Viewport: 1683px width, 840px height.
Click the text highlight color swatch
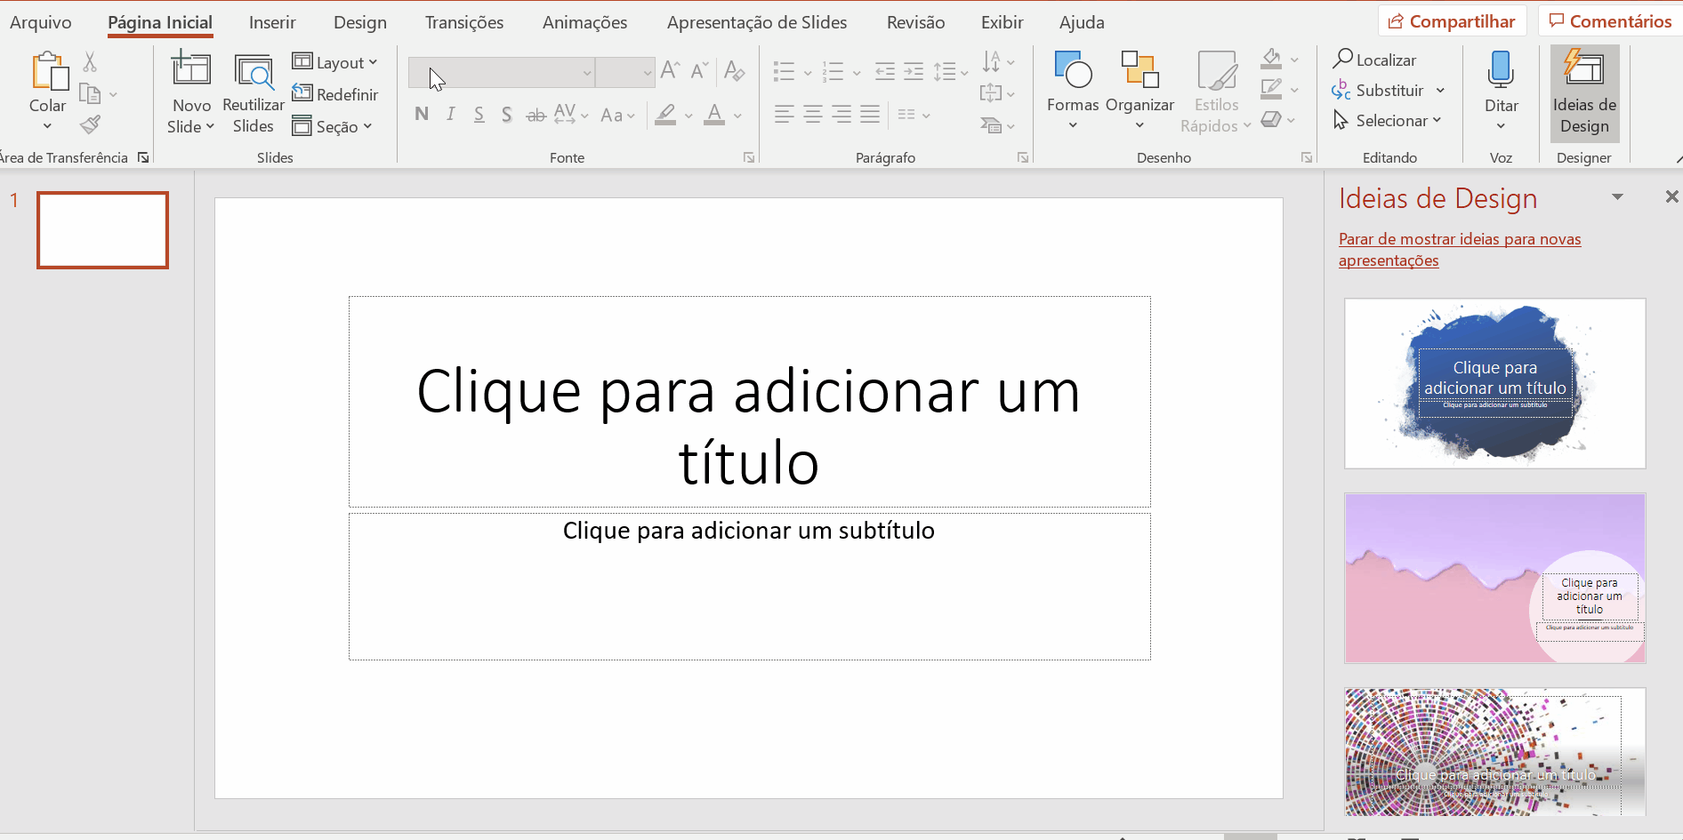[665, 115]
